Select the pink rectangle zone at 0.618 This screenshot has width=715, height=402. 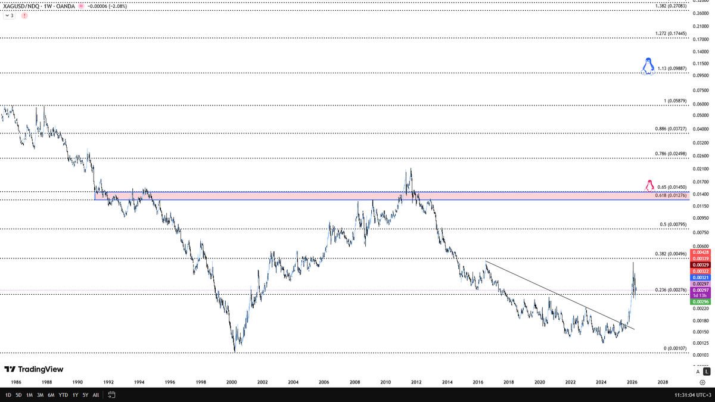pyautogui.click(x=392, y=195)
